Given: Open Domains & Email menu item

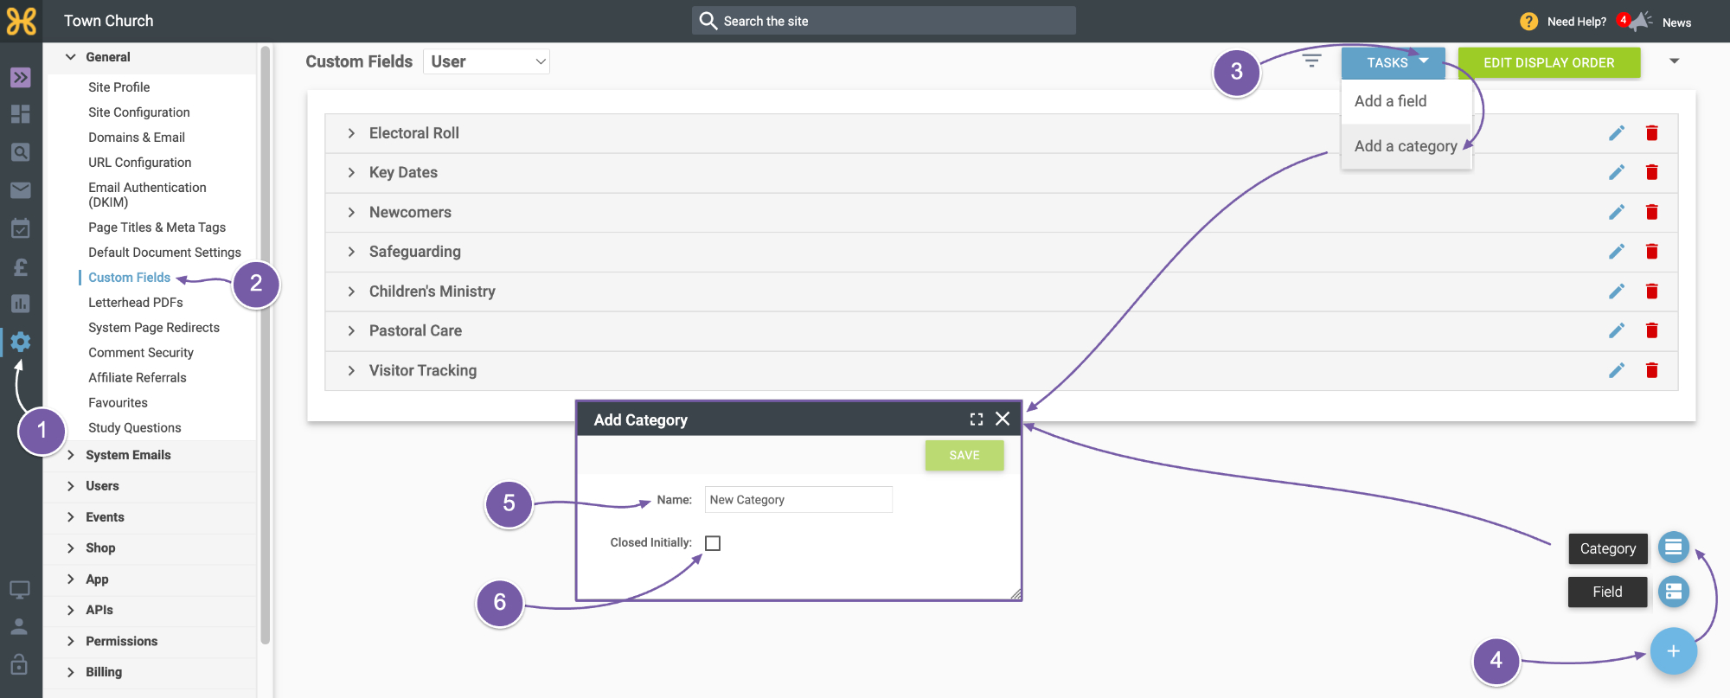Looking at the screenshot, I should click(x=137, y=138).
